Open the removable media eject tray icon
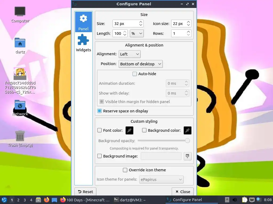Viewport: 273px width, 204px height. (227, 200)
